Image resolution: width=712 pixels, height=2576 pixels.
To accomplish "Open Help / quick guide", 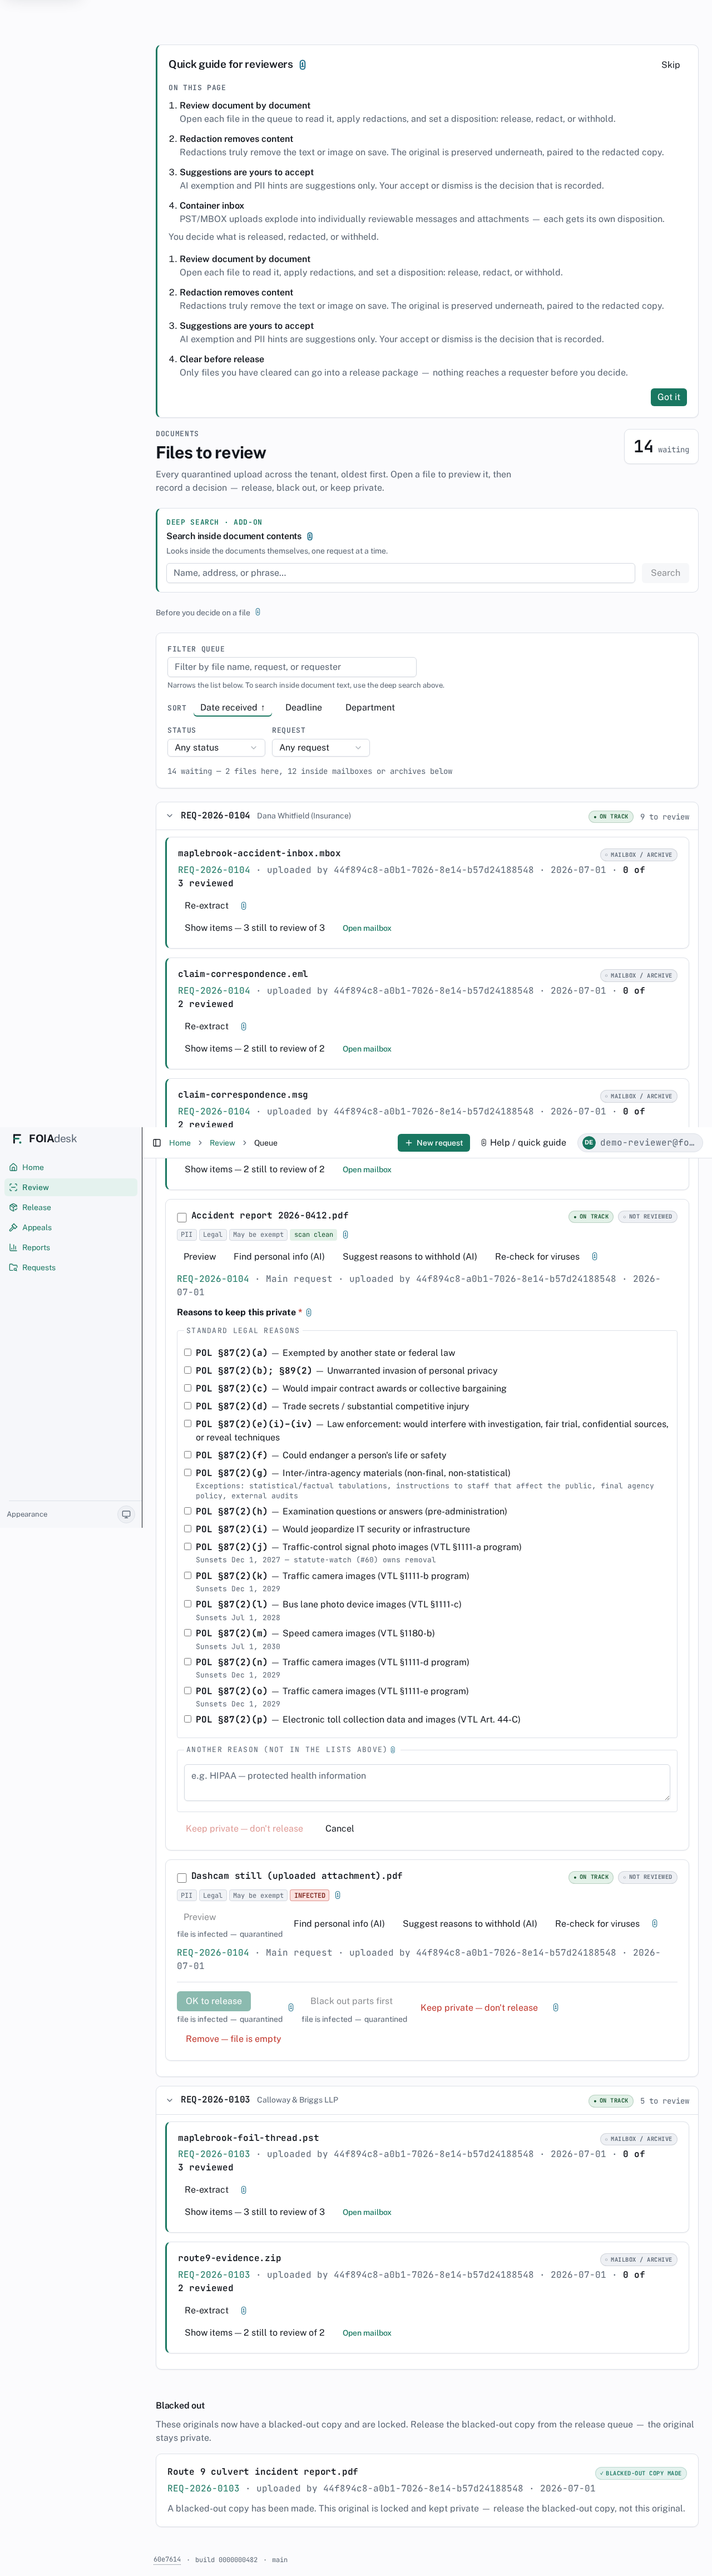I will (x=523, y=1143).
